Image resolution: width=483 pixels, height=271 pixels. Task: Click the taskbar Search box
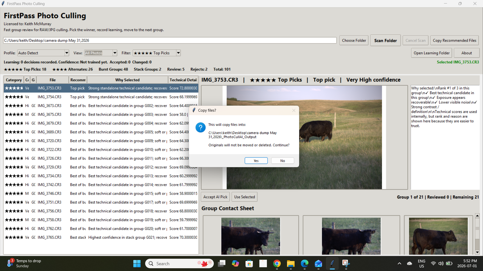pyautogui.click(x=179, y=264)
